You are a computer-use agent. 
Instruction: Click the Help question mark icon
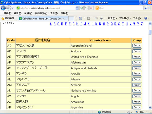(x=146, y=18)
